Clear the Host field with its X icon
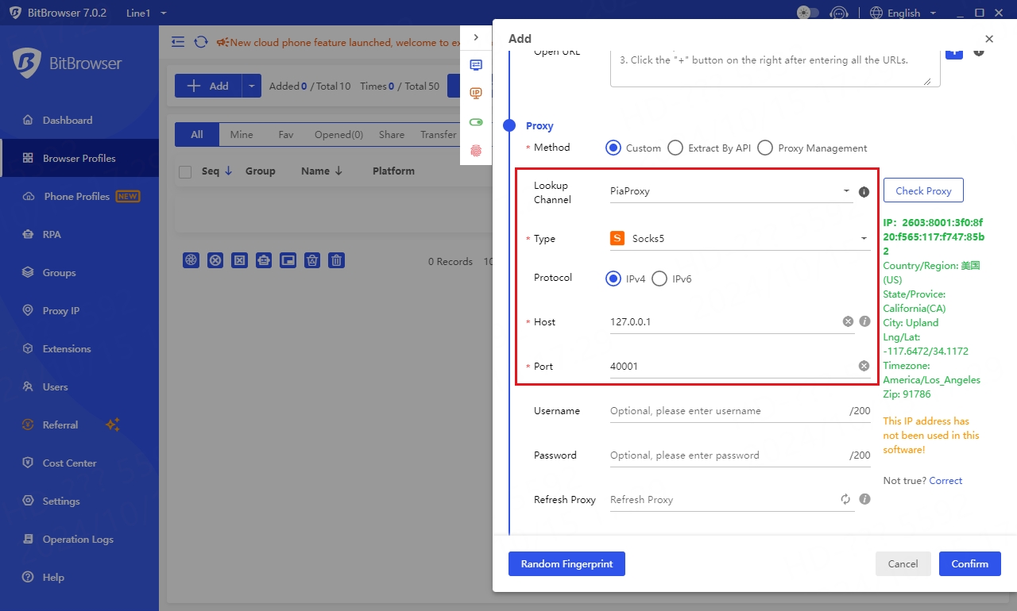The height and width of the screenshot is (611, 1017). point(848,321)
